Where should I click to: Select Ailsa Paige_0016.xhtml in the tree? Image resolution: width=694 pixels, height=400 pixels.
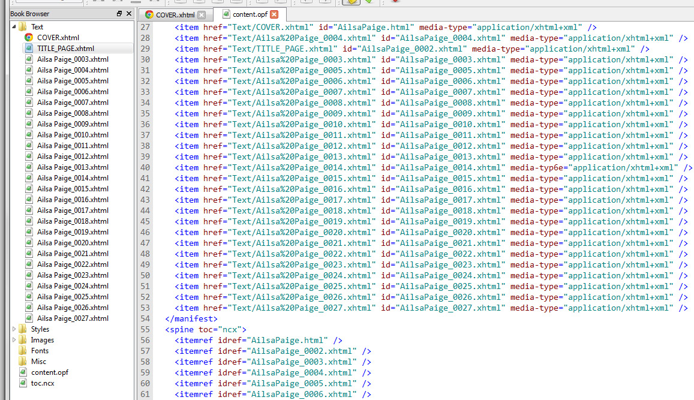tap(73, 200)
